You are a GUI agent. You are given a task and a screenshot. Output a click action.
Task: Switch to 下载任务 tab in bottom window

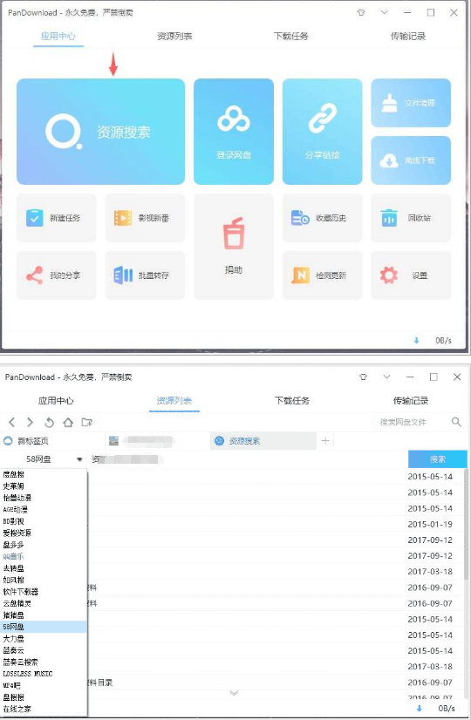pyautogui.click(x=292, y=400)
